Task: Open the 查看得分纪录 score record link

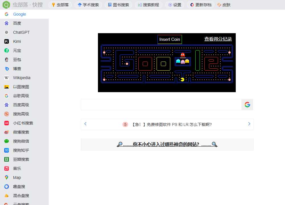Action: [218, 39]
